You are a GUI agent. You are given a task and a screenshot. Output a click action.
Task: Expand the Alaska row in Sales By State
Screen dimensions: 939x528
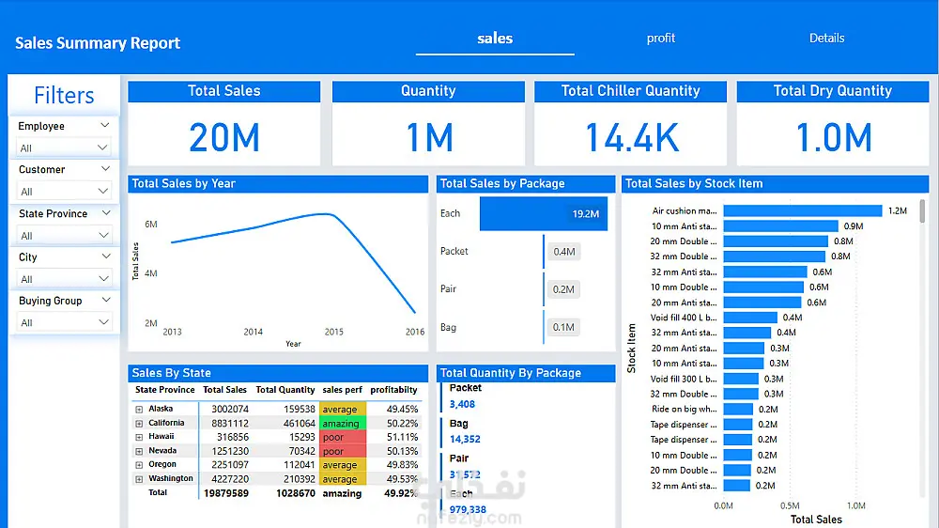pos(139,410)
